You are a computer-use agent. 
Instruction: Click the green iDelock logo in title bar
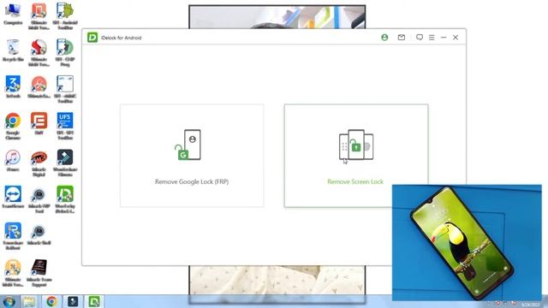click(x=92, y=38)
